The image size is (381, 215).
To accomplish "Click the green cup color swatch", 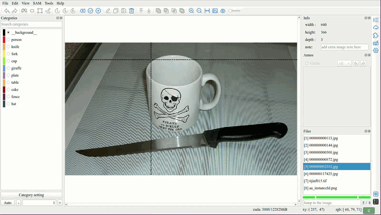I will (x=4, y=61).
